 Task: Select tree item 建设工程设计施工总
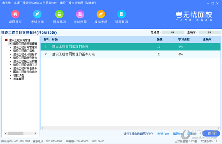coord(25,65)
